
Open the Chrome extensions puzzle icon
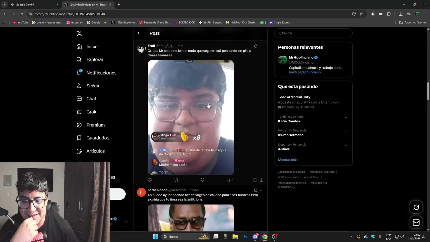pyautogui.click(x=389, y=14)
